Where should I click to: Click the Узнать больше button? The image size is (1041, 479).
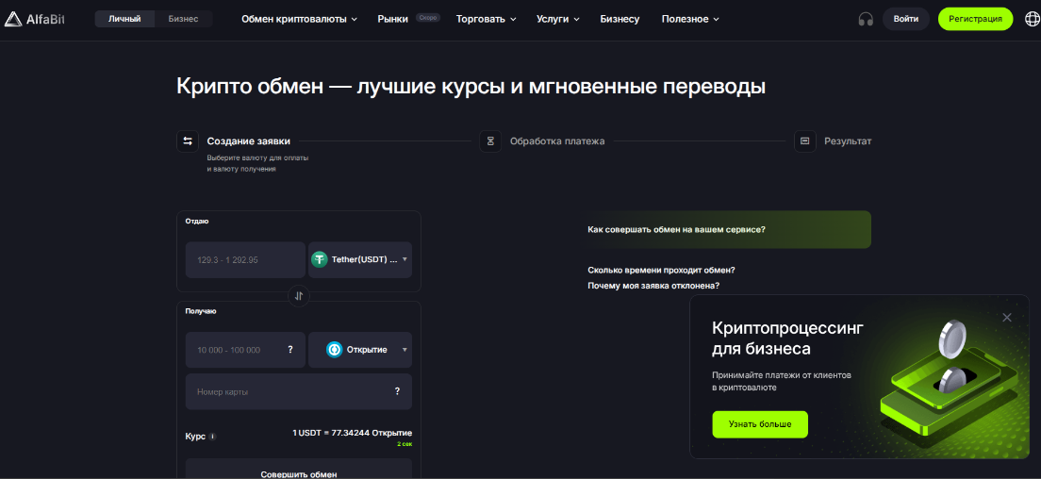click(760, 424)
